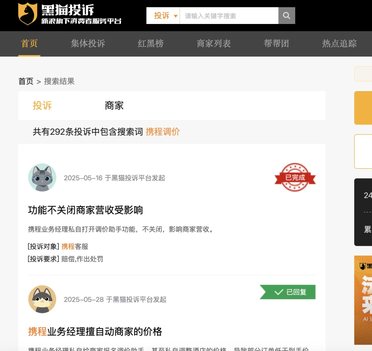Open the 帮帮团 navigation item
This screenshot has width=372, height=351.
click(276, 44)
